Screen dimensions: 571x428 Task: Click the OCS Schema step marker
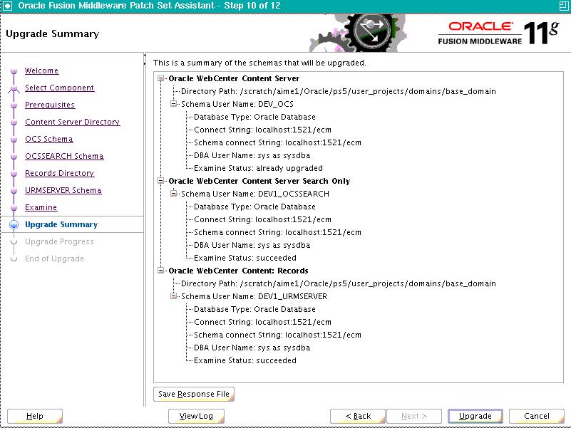click(14, 140)
